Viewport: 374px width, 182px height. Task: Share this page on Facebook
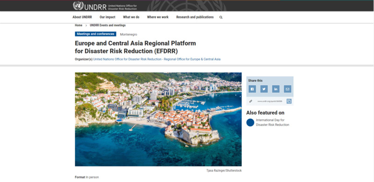pos(252,89)
